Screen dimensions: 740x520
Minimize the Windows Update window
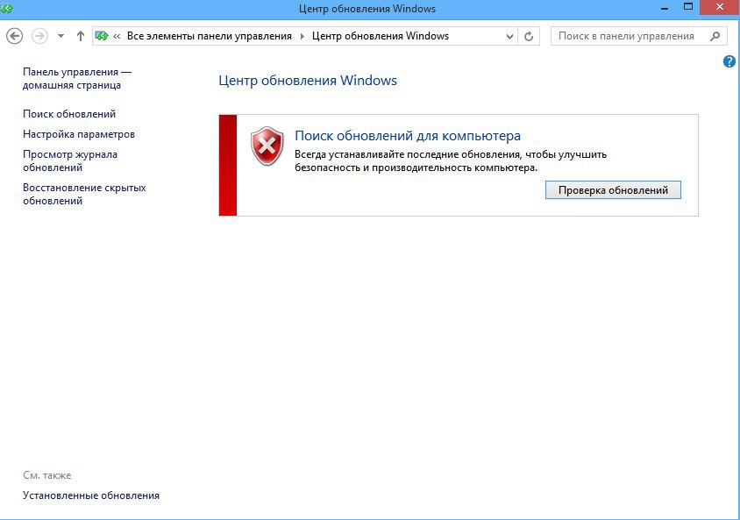665,8
